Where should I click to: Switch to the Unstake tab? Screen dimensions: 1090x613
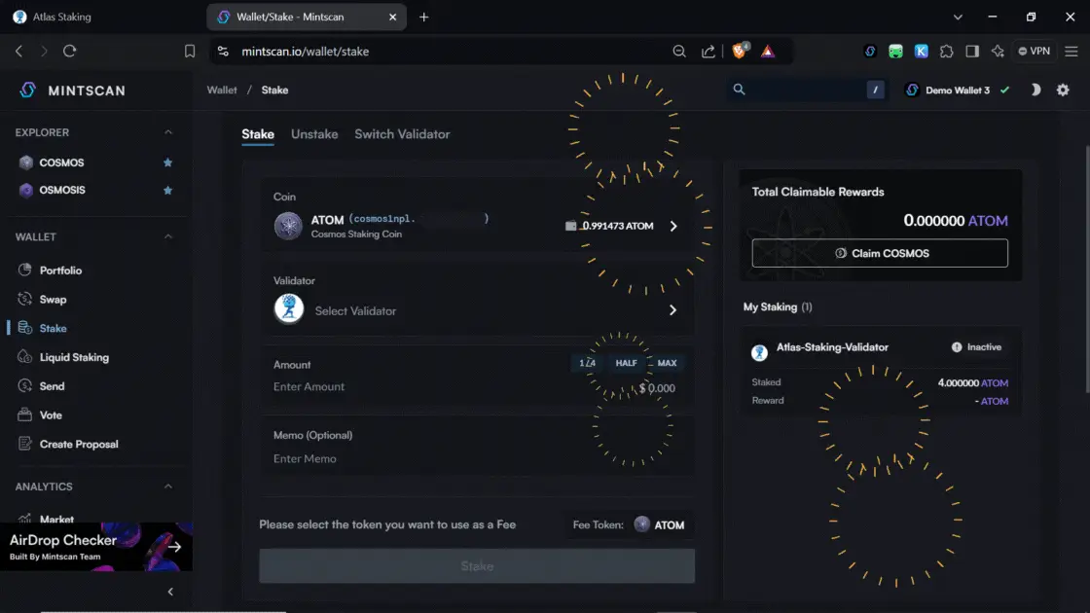[314, 134]
